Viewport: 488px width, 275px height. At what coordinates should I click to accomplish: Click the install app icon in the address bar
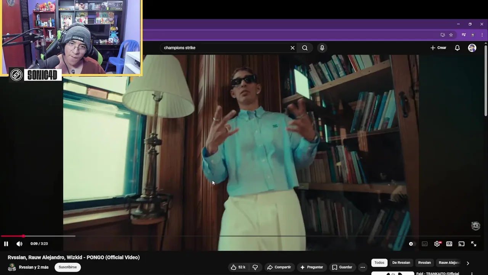[443, 35]
